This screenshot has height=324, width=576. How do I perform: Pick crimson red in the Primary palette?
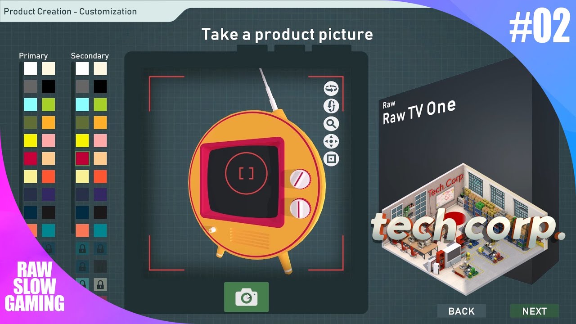[30, 158]
